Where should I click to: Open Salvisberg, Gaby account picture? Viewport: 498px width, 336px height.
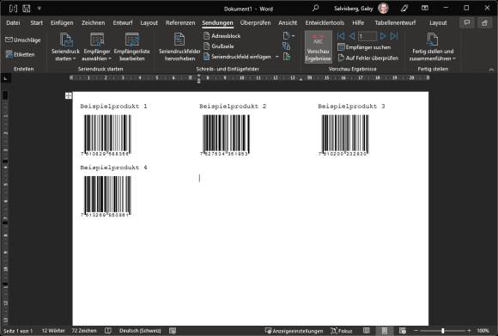383,9
